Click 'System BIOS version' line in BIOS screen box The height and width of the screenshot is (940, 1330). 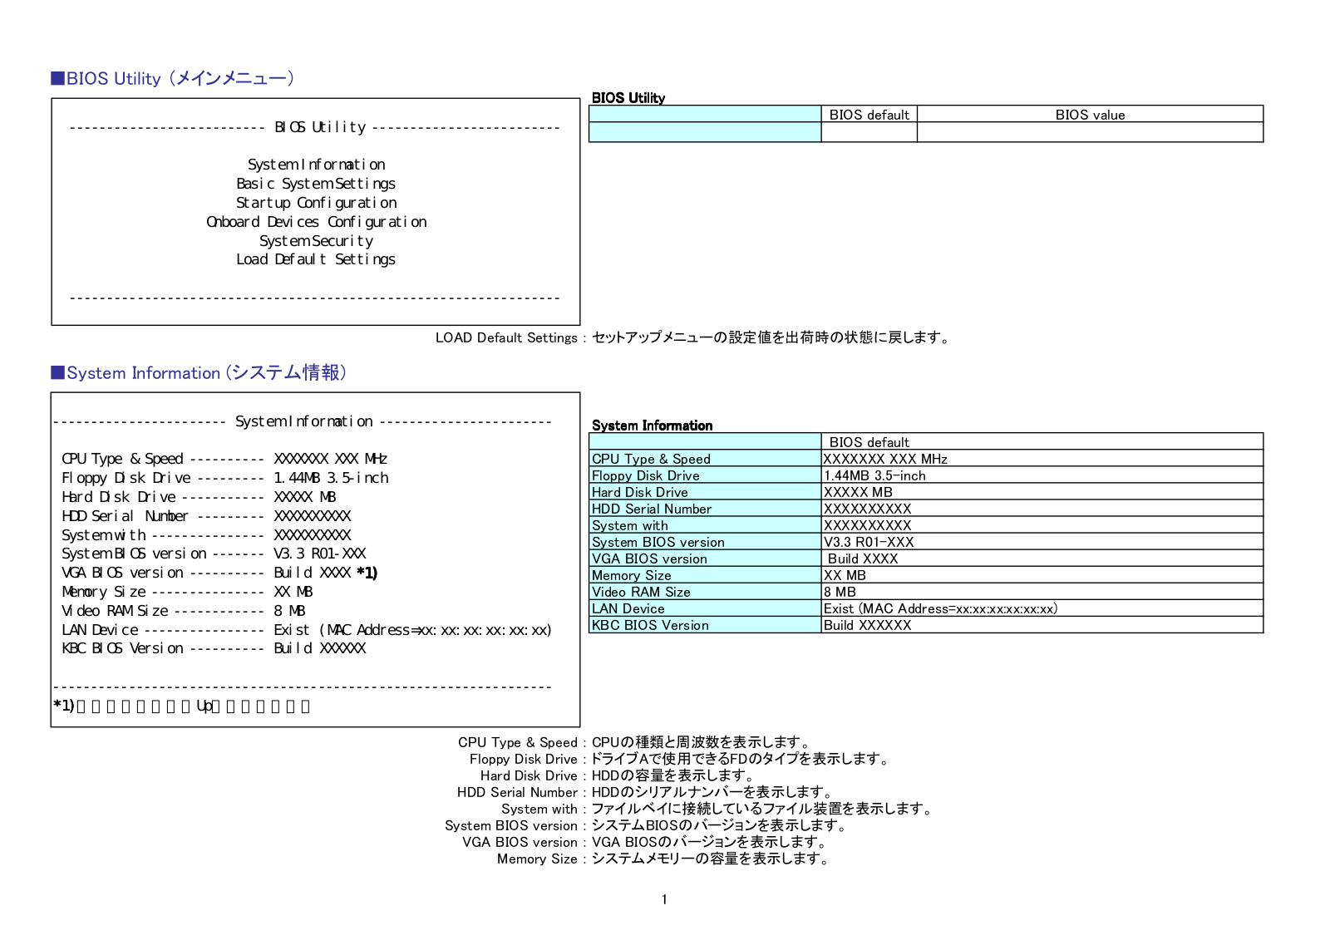[214, 554]
